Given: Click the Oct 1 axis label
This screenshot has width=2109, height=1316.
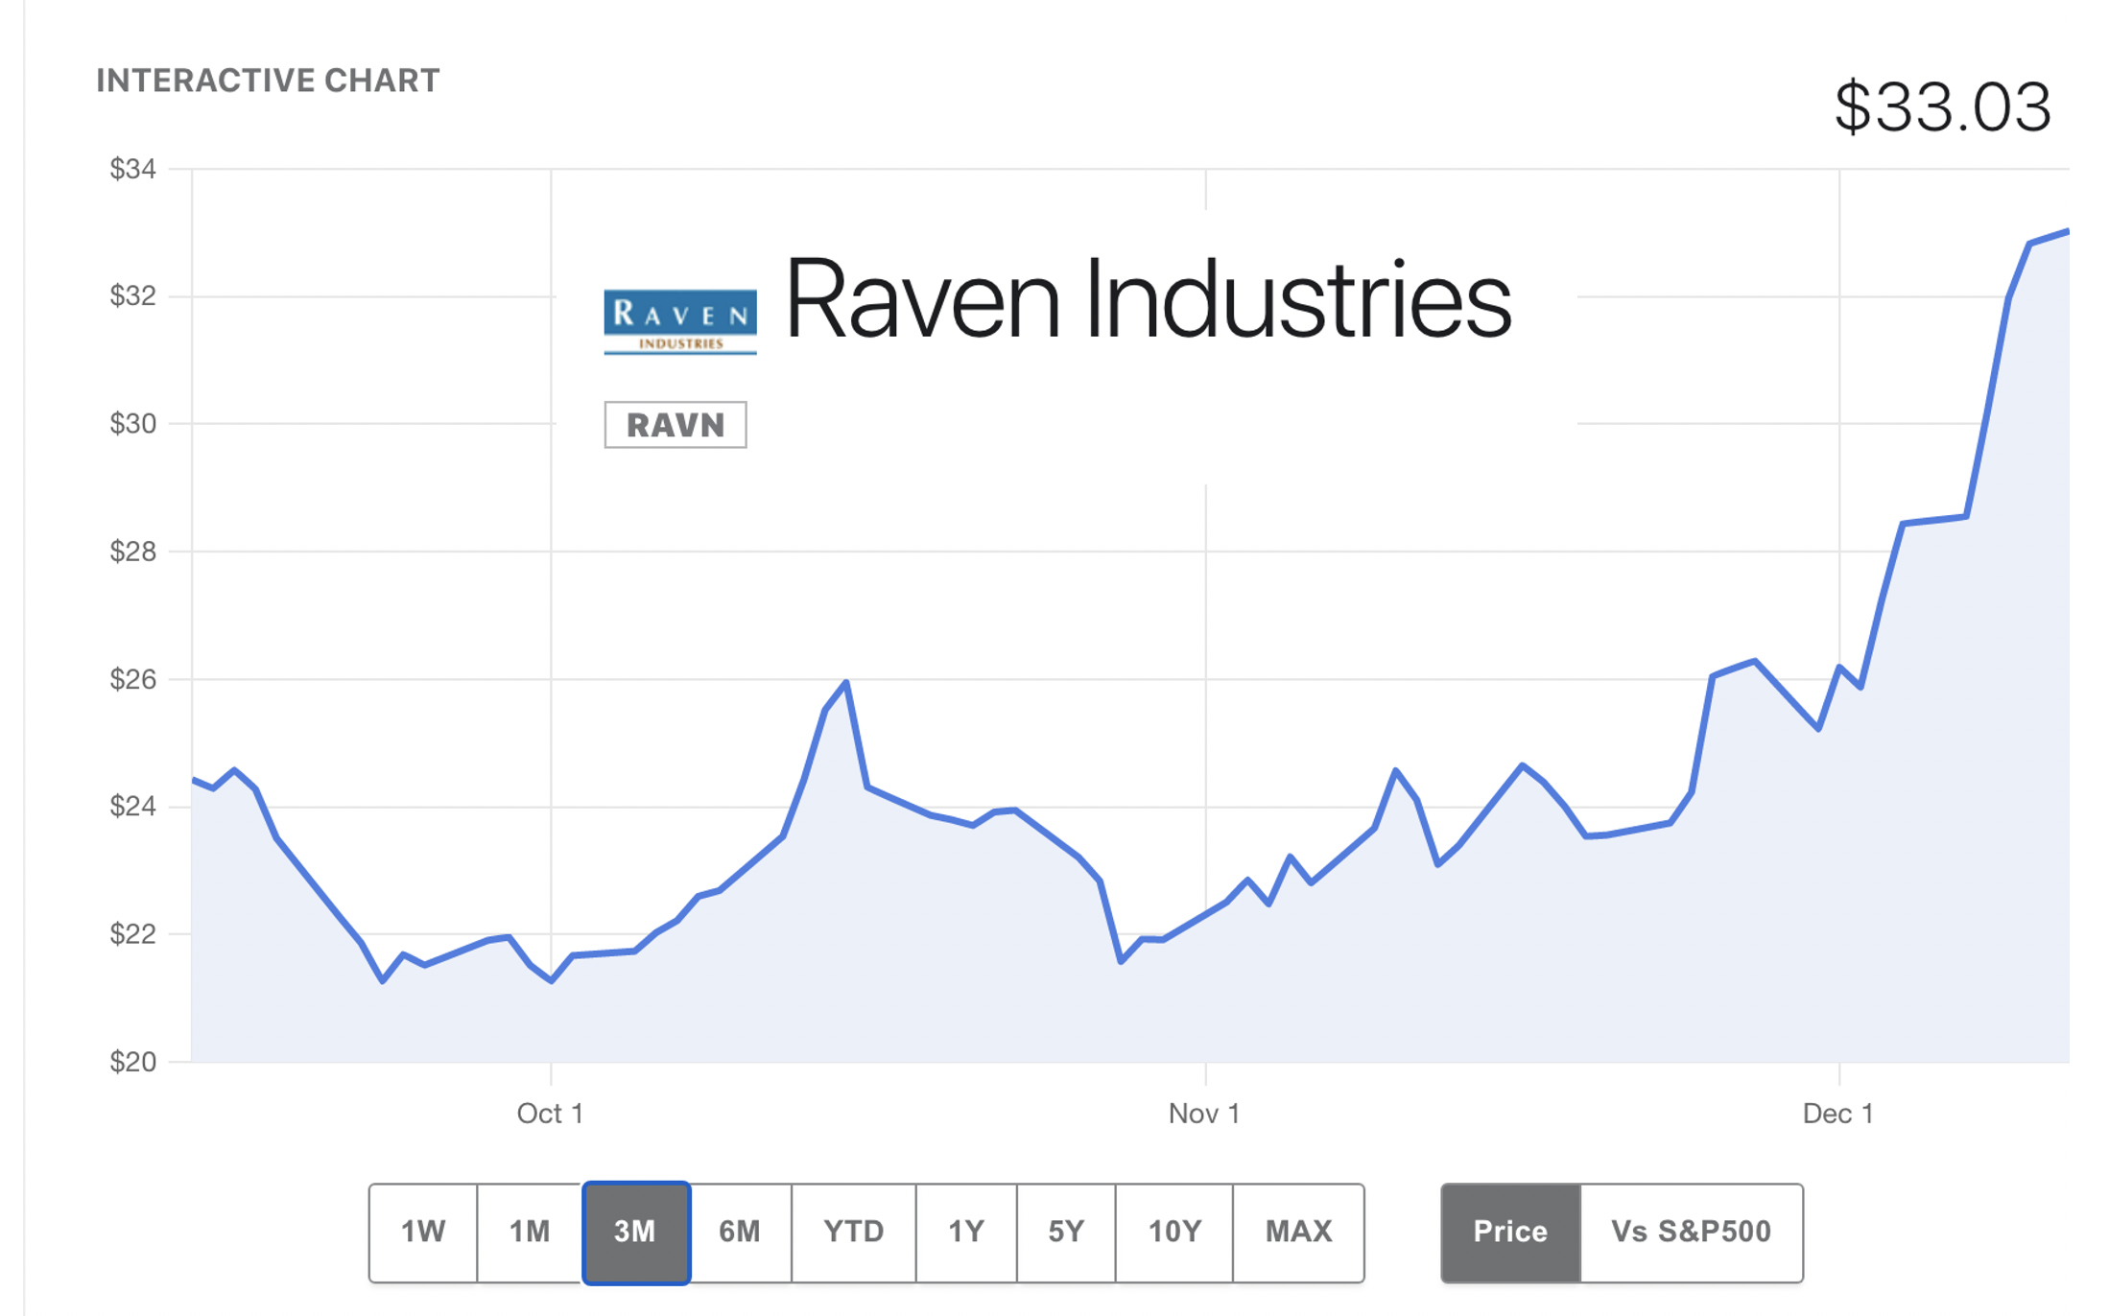Looking at the screenshot, I should click(x=550, y=1114).
